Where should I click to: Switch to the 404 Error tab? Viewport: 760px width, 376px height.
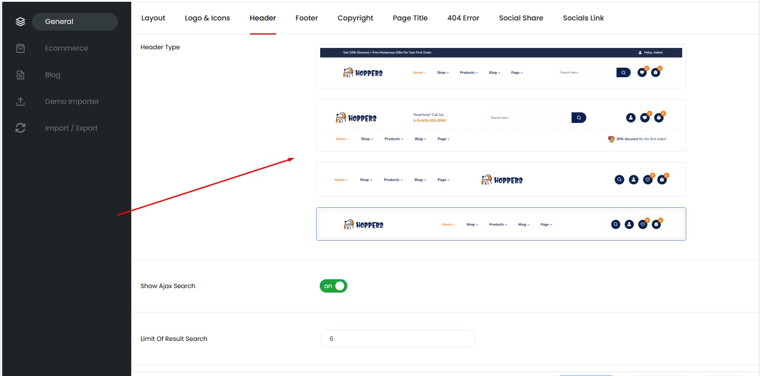point(463,18)
